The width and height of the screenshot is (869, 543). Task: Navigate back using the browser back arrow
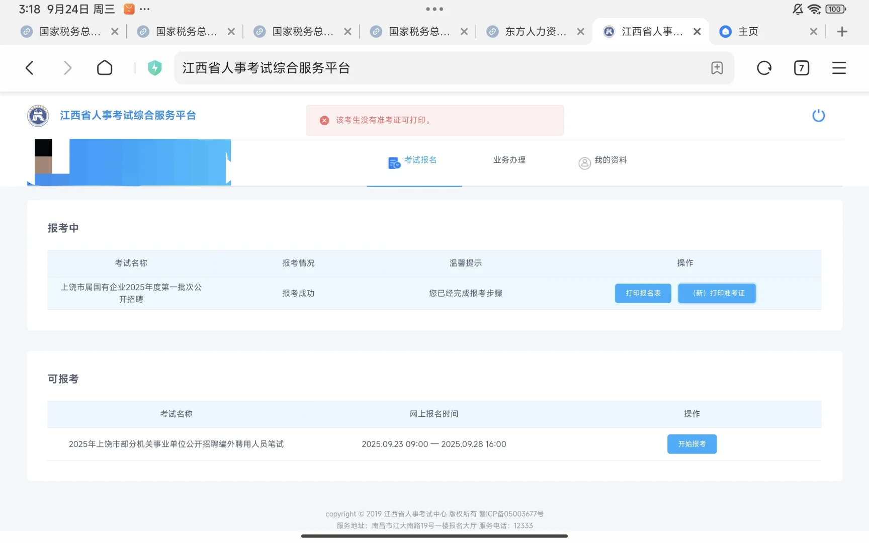click(x=29, y=68)
